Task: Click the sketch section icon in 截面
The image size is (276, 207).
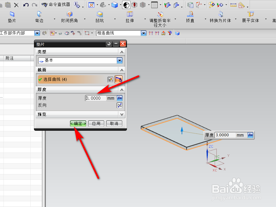Action: point(110,80)
